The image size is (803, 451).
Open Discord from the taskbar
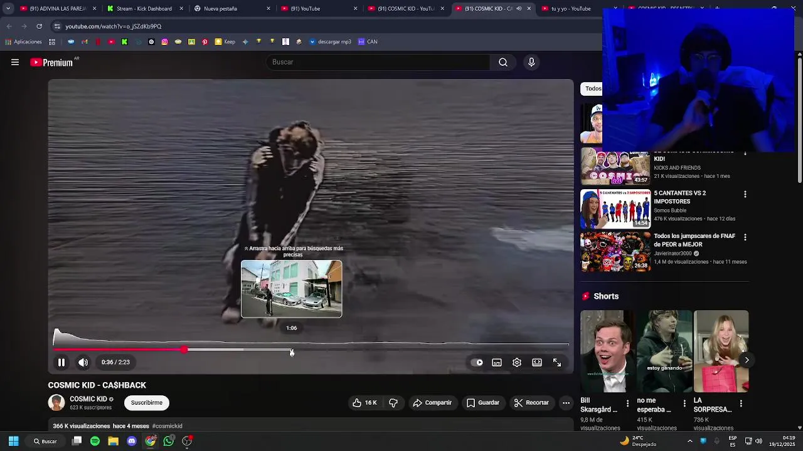(x=132, y=441)
